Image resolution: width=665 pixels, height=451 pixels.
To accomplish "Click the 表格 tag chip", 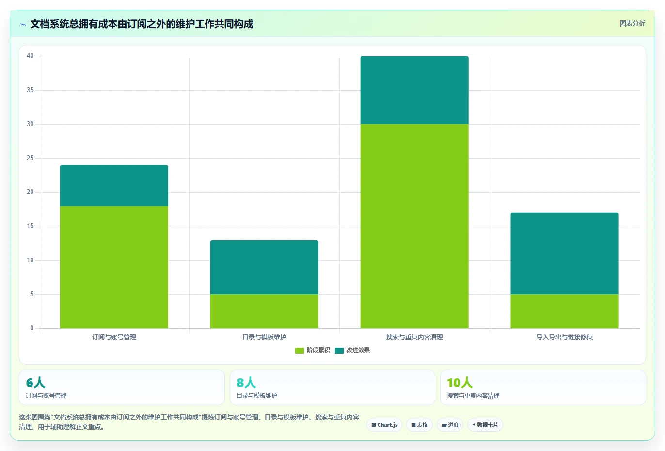I will 419,425.
